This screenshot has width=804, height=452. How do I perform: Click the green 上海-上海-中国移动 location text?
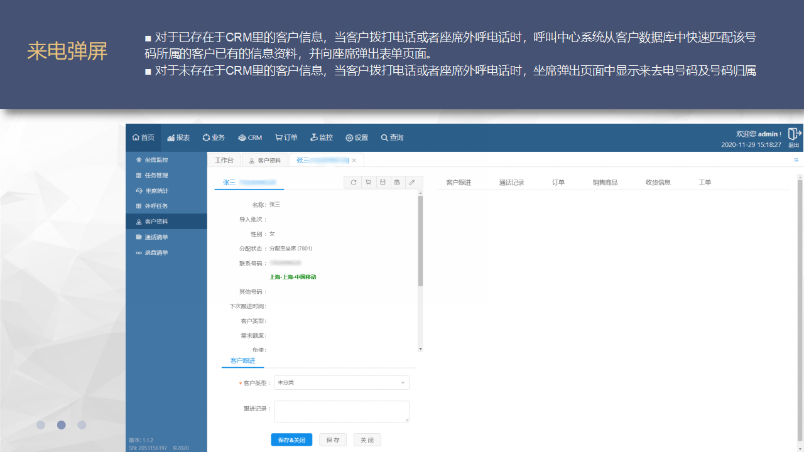(293, 277)
